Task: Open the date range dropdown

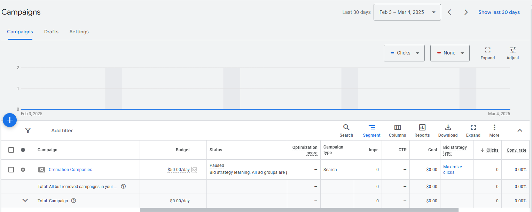Action: coord(407,12)
